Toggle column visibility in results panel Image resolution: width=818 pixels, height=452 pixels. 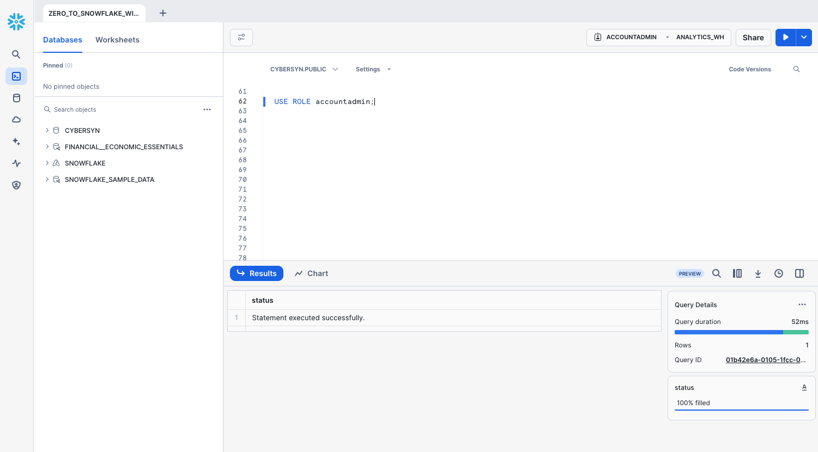click(737, 273)
